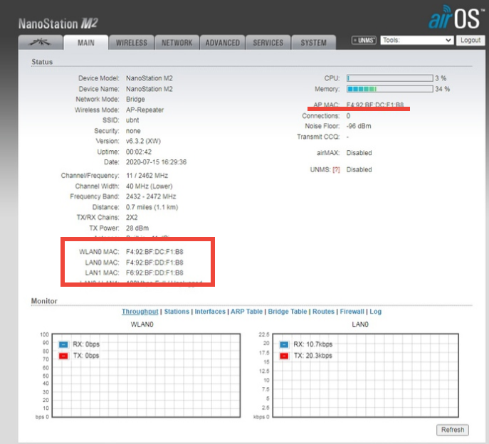This screenshot has width=489, height=444.
Task: Select the TX Power value 28 dBm
Action: [137, 228]
